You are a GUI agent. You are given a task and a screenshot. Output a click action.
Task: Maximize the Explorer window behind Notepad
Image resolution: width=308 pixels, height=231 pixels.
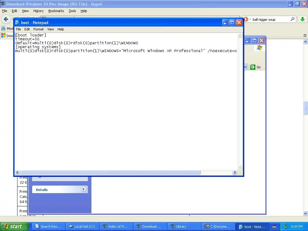254,41
